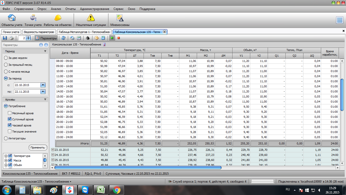Open Объекты учета from main toolbar
The image size is (346, 195).
12,20
